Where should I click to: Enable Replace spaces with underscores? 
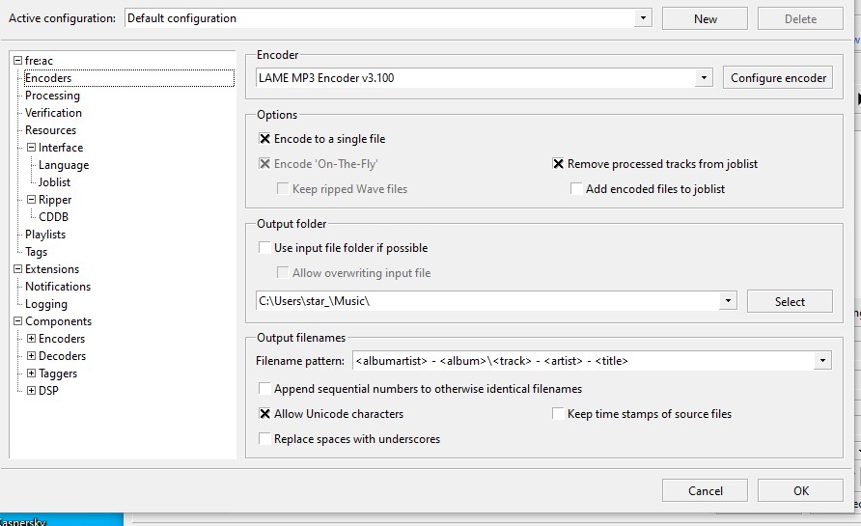pyautogui.click(x=264, y=439)
